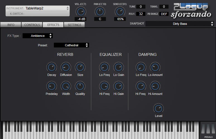Click the reverb Diffusion knob
This screenshot has height=139, width=216.
(66, 67)
